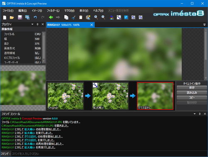Click the paste clipboard icon

[x=81, y=17]
